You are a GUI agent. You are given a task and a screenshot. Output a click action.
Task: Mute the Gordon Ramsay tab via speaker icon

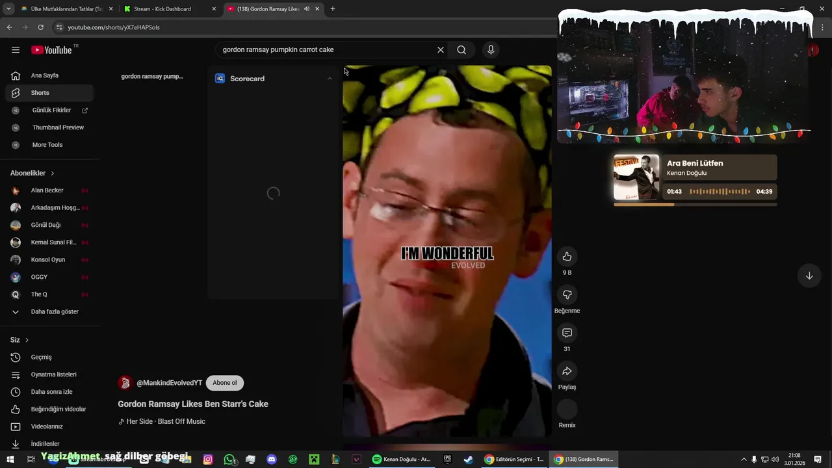[307, 9]
